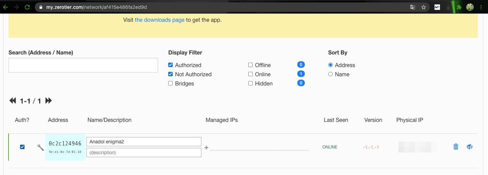Go to the next page of members
Viewport: 488px width, 175px height.
(x=48, y=101)
